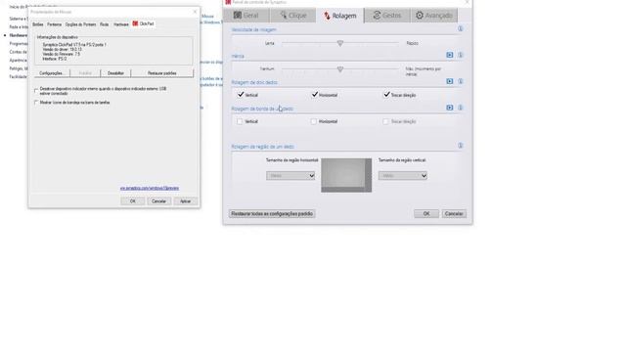This screenshot has width=626, height=352.
Task: Select text 'Synaptics ClickPad V7.5 na PS/2 porta 1'
Action: (x=74, y=45)
